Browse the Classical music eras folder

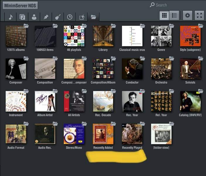(x=132, y=36)
